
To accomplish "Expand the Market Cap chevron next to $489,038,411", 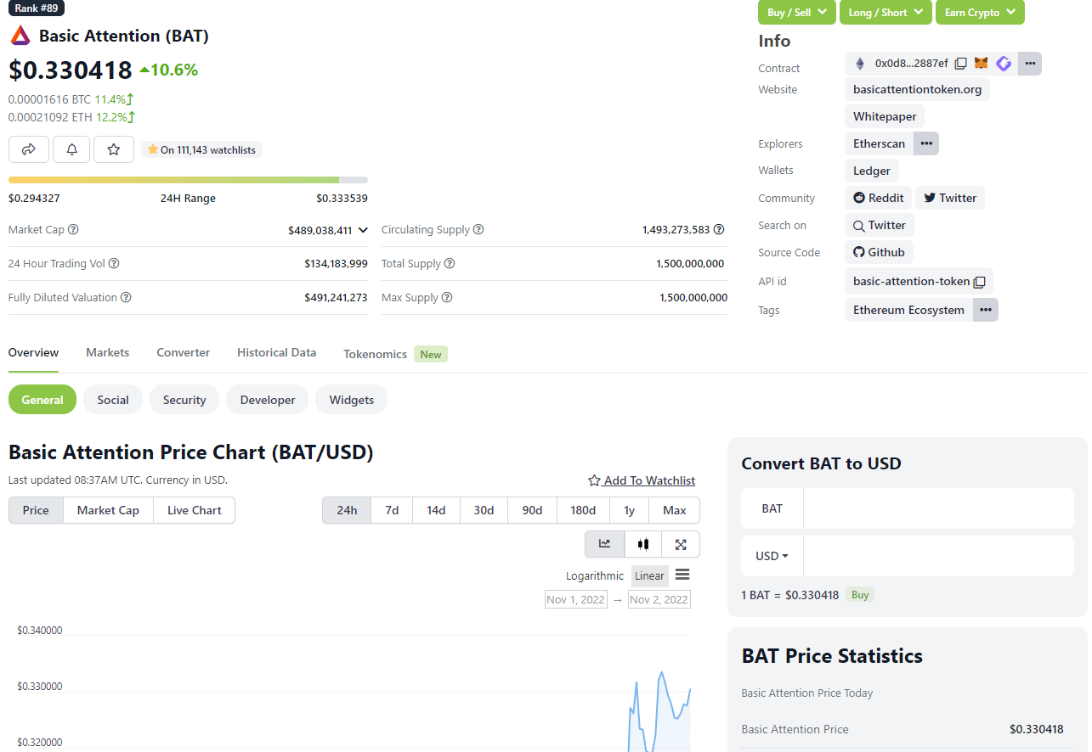I will tap(363, 230).
